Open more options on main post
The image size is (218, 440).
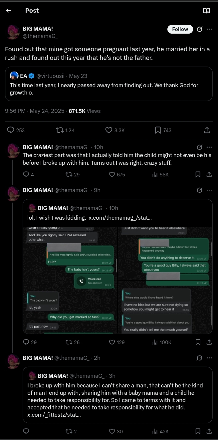209,29
